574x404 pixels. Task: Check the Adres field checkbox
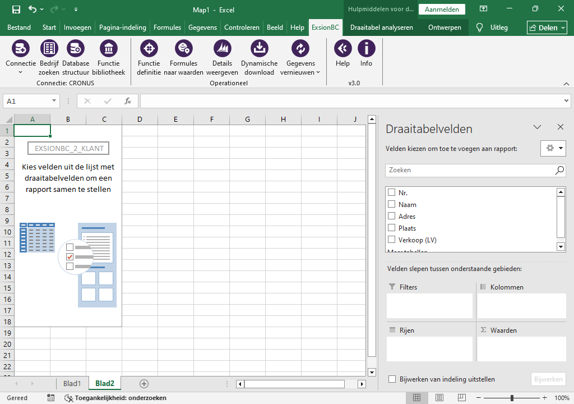392,216
